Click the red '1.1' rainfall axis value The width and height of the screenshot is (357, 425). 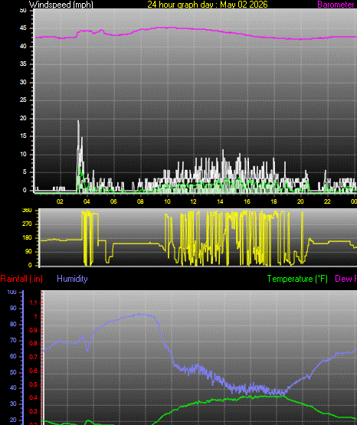[x=34, y=302]
